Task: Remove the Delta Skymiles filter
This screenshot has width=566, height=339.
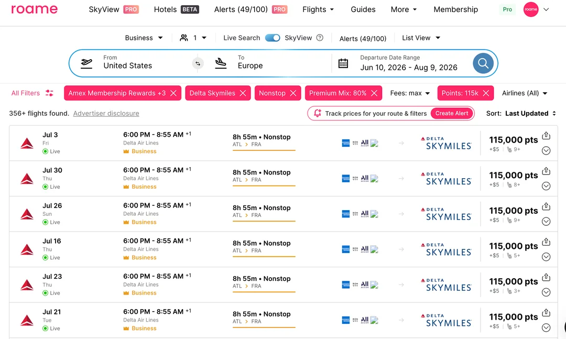Action: tap(243, 93)
